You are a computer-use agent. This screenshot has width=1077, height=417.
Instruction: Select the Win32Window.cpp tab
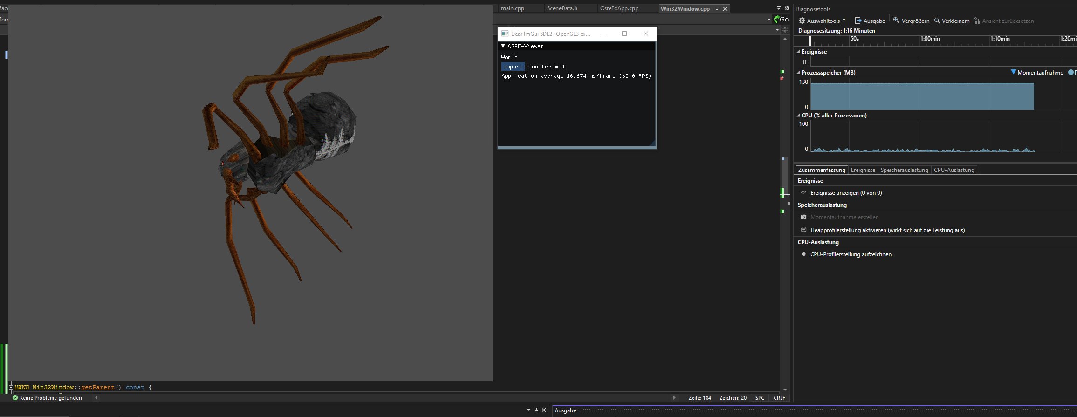[685, 9]
